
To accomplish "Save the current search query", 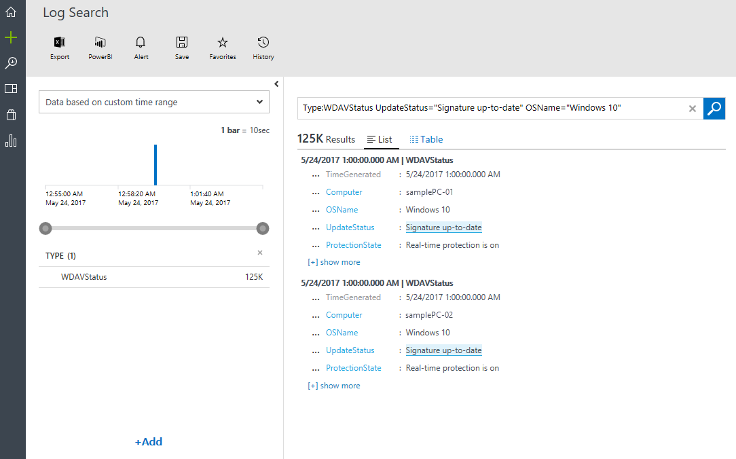I will point(182,48).
